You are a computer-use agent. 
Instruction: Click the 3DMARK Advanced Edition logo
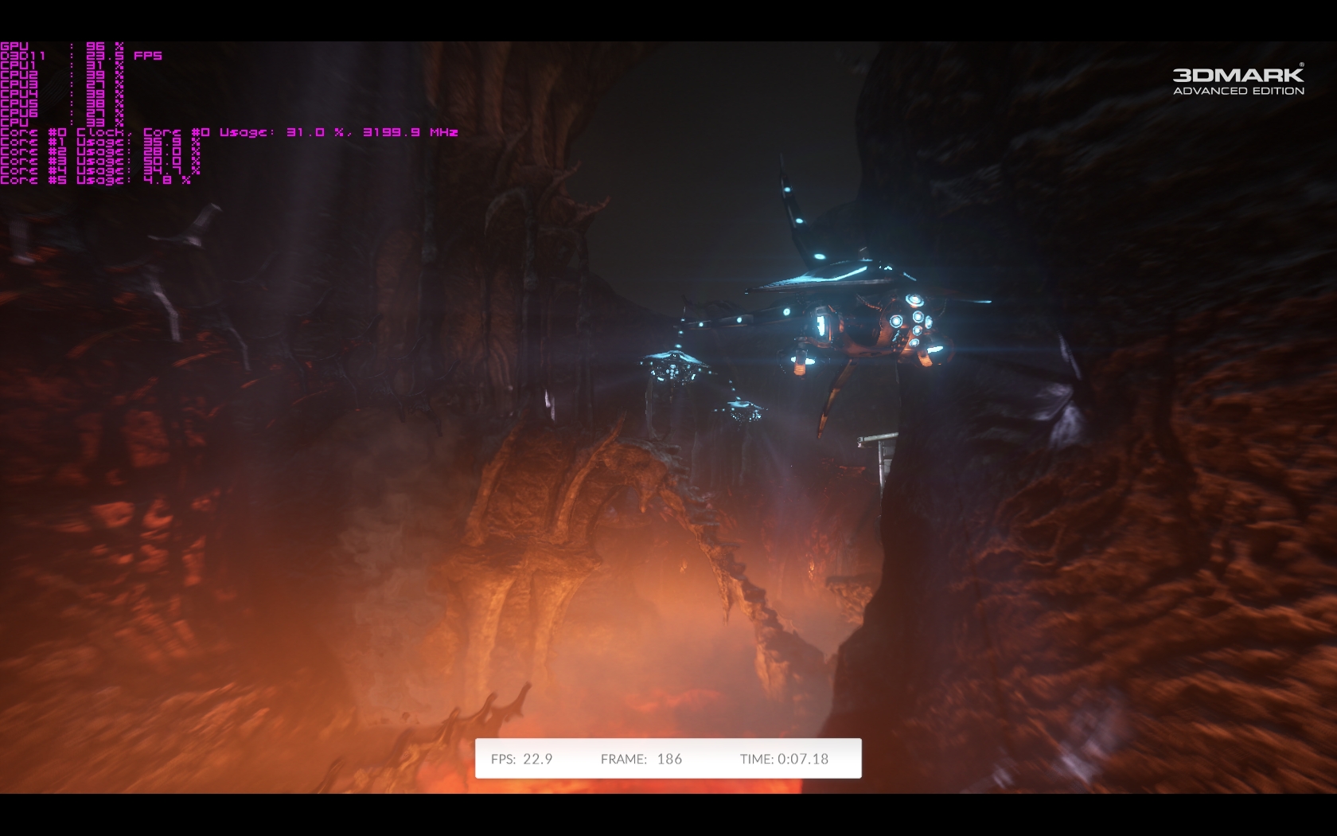pos(1238,80)
